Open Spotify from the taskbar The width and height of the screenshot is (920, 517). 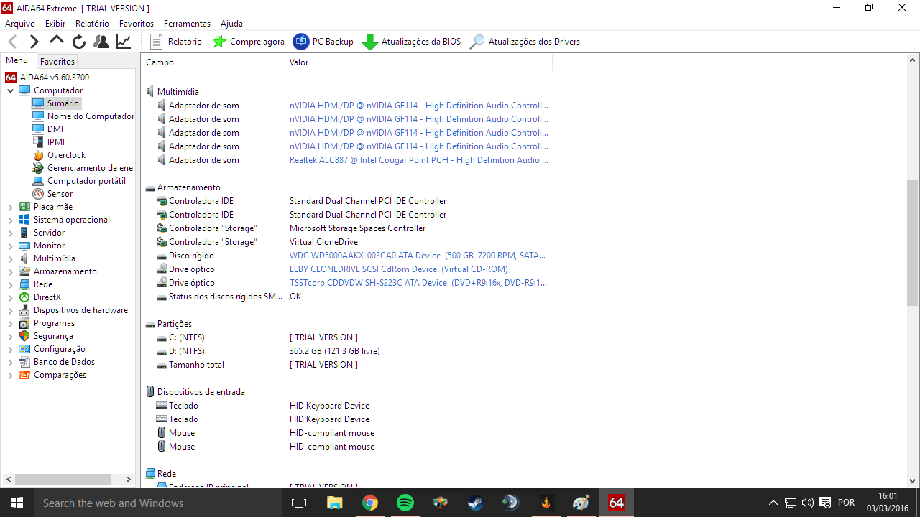[405, 503]
